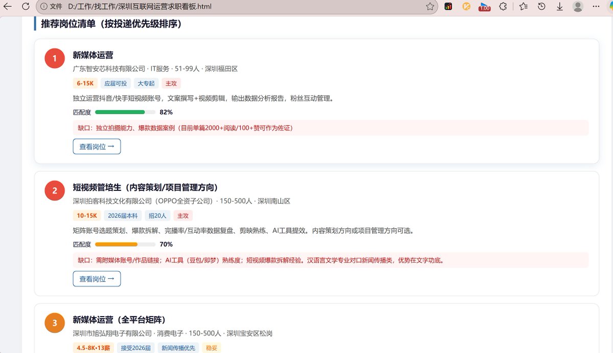Click the green 82% match progress bar
This screenshot has width=613, height=353.
[x=125, y=113]
